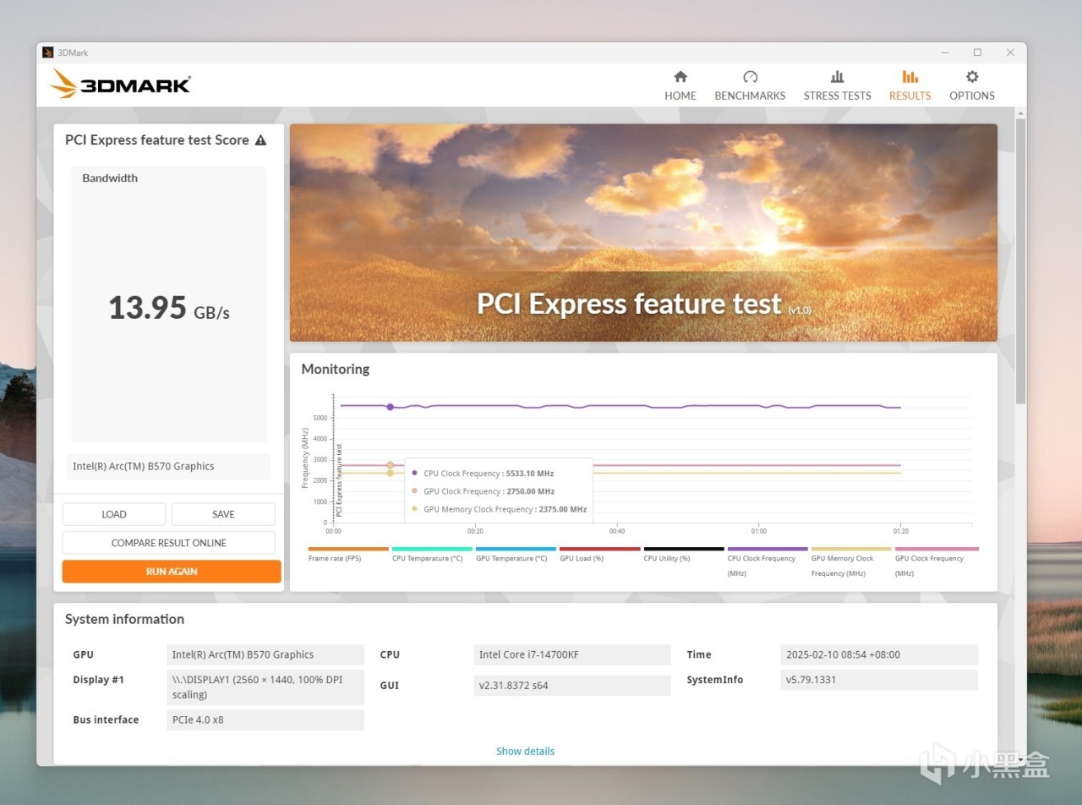1082x805 pixels.
Task: Minimize the 3DMark window
Action: (x=945, y=52)
